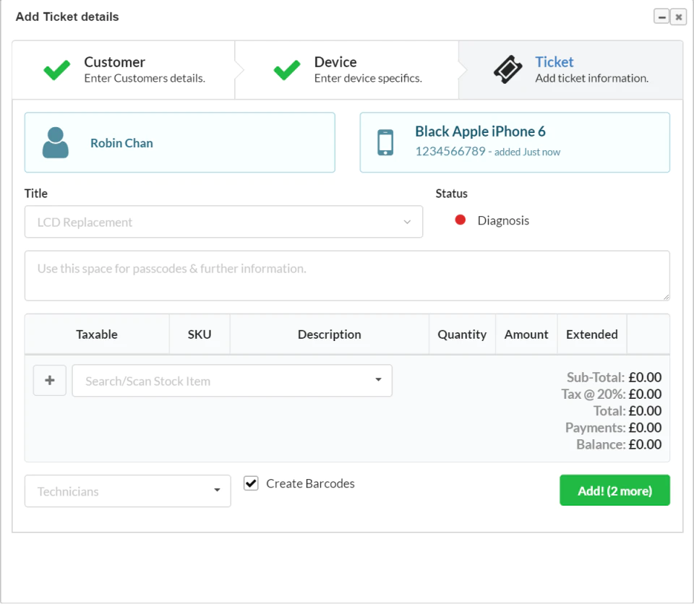This screenshot has width=694, height=604.
Task: Click the Sub-Total £0.00 value
Action: click(645, 377)
